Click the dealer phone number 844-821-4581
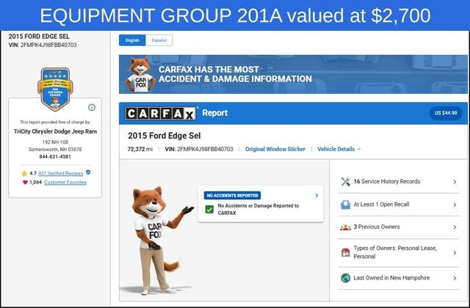The width and height of the screenshot is (470, 308). [x=55, y=156]
